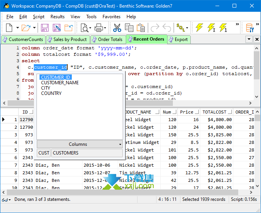This screenshot has width=261, height=213.
Task: Open the Tools menu
Action: click(x=91, y=17)
